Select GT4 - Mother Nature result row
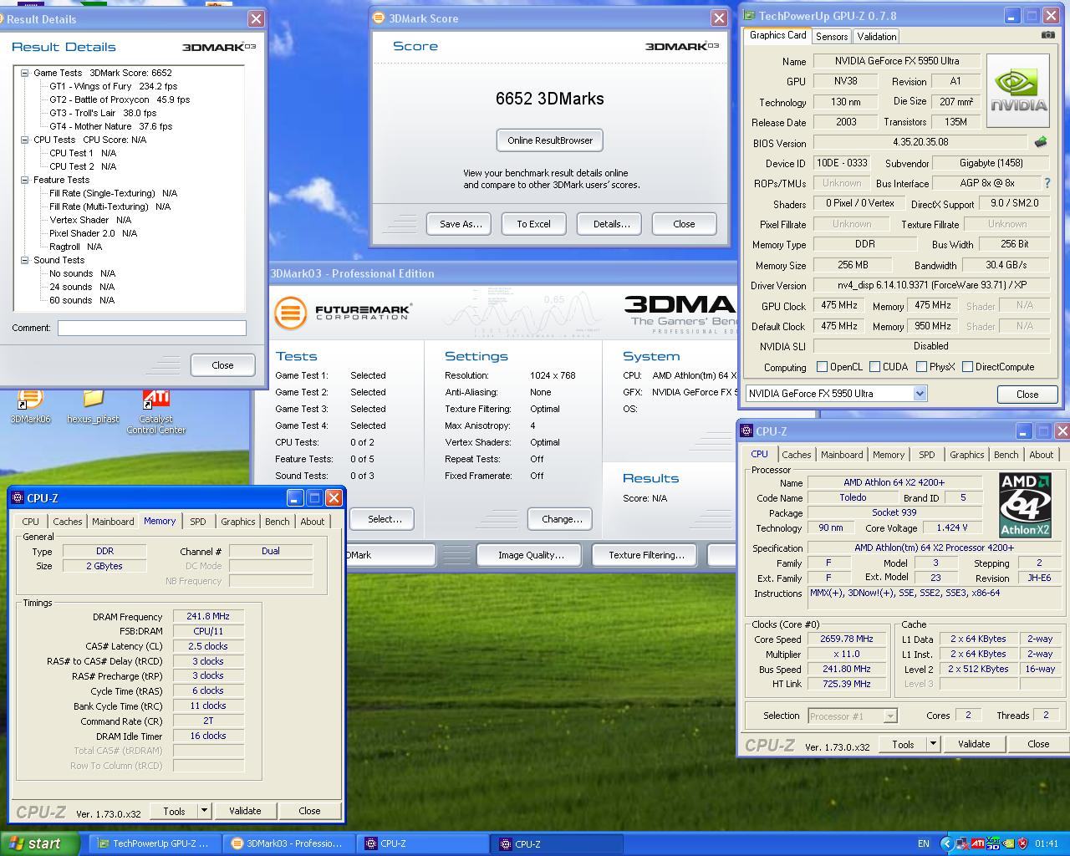 tap(110, 126)
